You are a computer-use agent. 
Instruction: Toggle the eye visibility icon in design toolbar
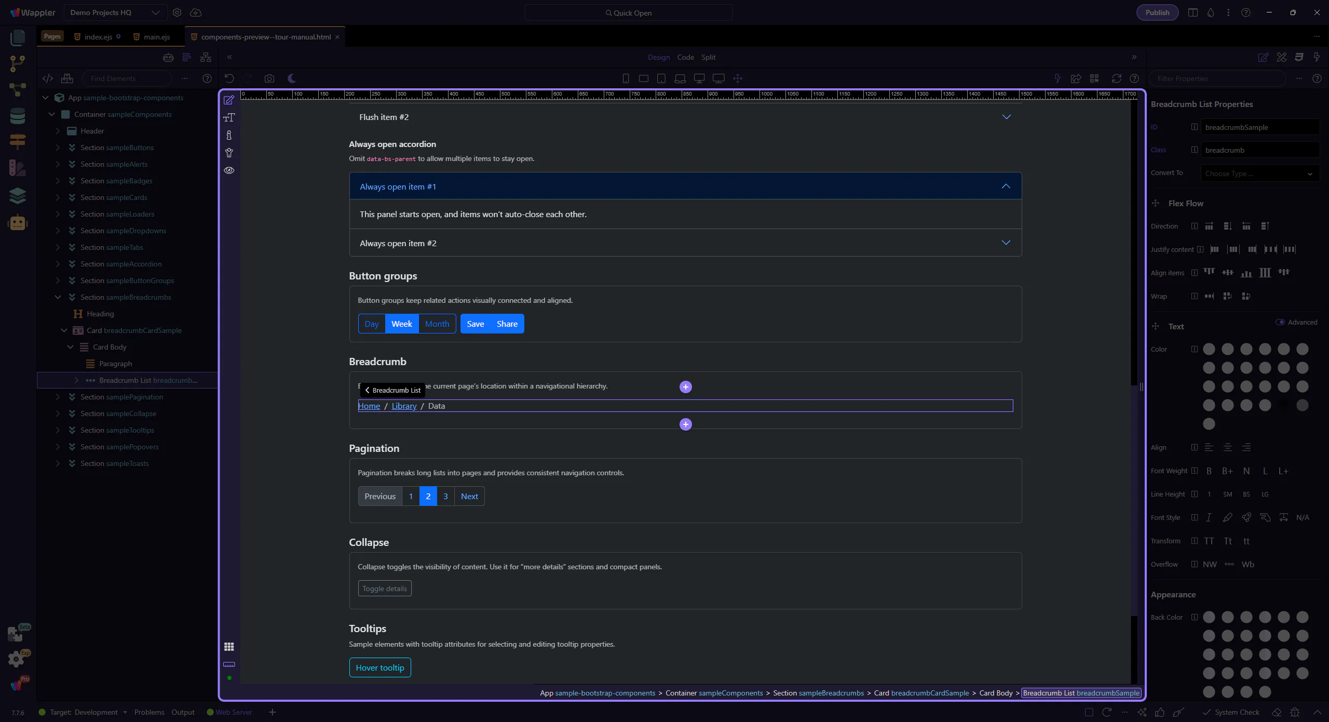pos(229,170)
